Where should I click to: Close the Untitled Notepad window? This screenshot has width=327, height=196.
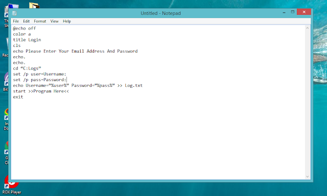click(x=304, y=12)
